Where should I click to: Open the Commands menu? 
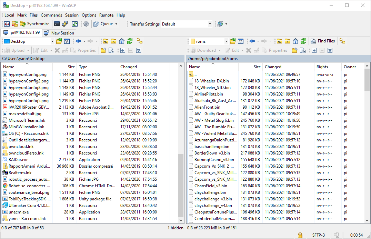coord(51,15)
